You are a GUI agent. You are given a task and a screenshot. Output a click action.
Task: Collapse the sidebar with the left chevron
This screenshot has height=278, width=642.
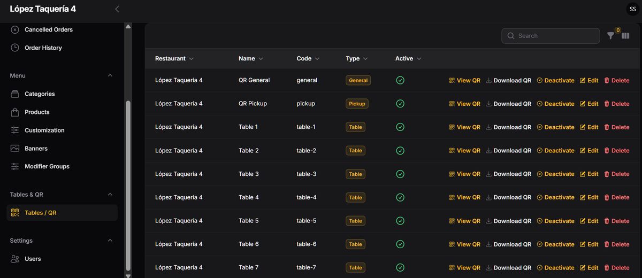[117, 9]
